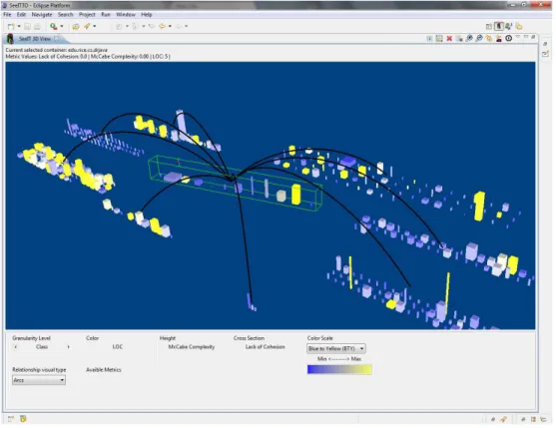Switch to the Java perspective icon

(509, 26)
